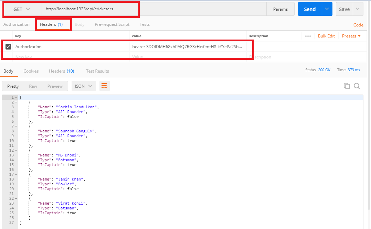Edit the bearer token value field
Screen dimensions: 371x229
[188, 46]
